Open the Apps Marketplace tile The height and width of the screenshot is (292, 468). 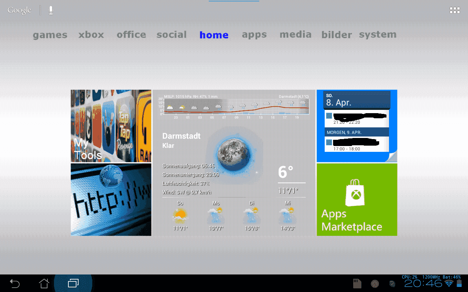(x=357, y=199)
